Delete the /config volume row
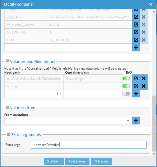Viewport: 157px width, 167px height. pos(144,86)
